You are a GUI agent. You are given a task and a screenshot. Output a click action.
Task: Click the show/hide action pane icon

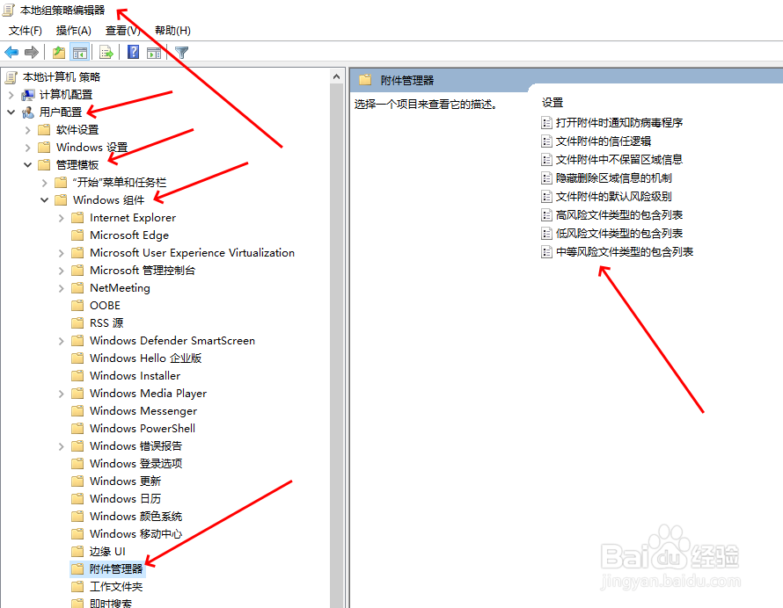156,52
